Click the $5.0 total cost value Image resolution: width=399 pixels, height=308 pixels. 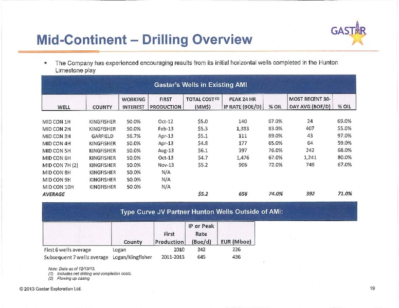coord(203,122)
